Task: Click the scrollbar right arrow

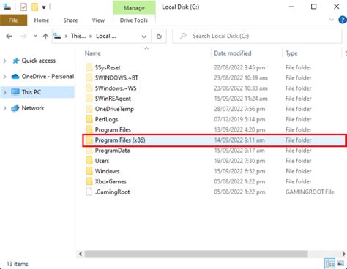Action: 343,254
